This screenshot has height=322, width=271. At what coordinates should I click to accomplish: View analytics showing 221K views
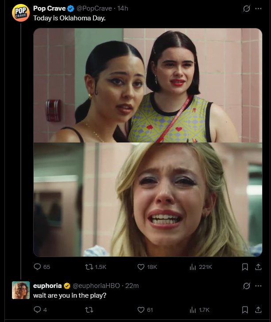pos(201,267)
